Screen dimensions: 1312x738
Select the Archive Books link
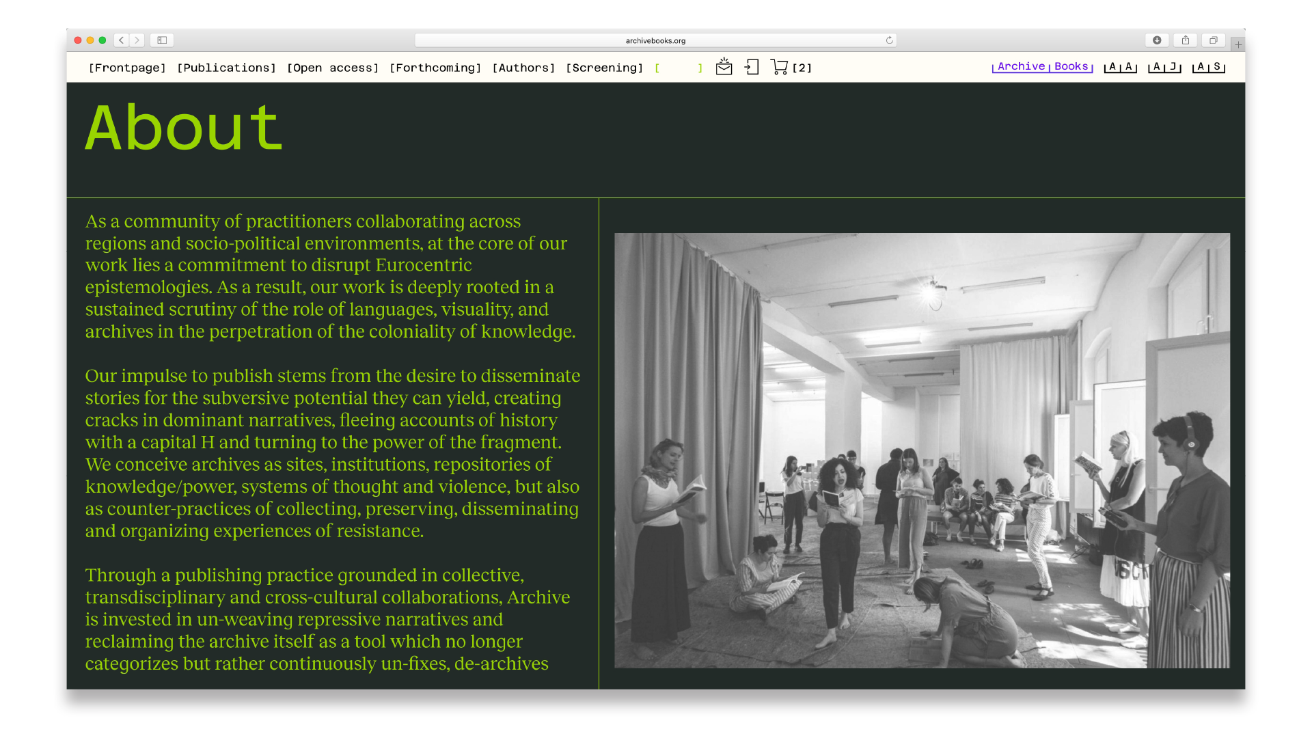[1042, 66]
